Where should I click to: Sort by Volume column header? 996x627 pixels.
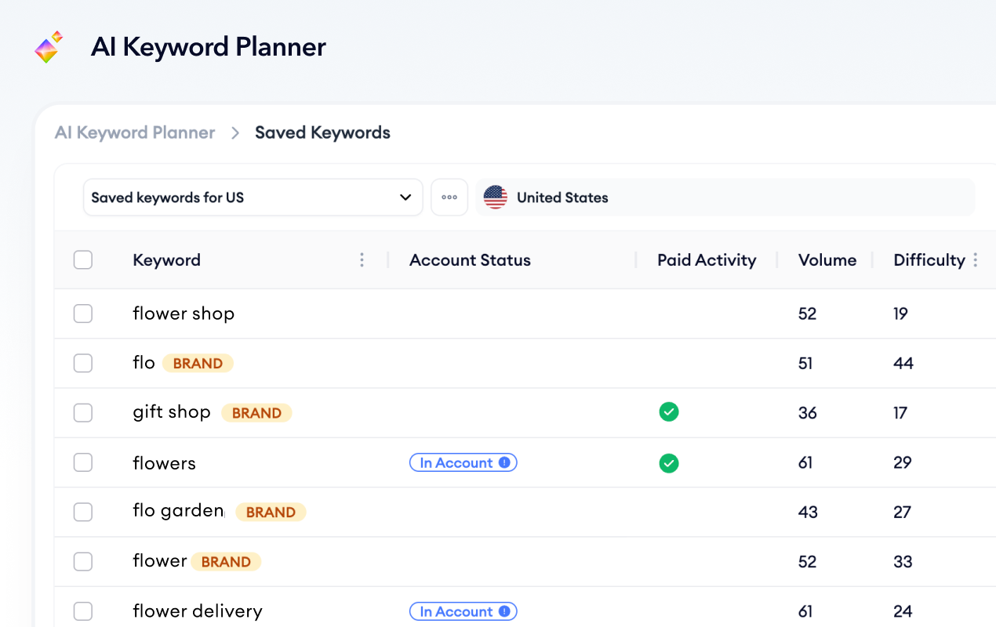tap(827, 260)
